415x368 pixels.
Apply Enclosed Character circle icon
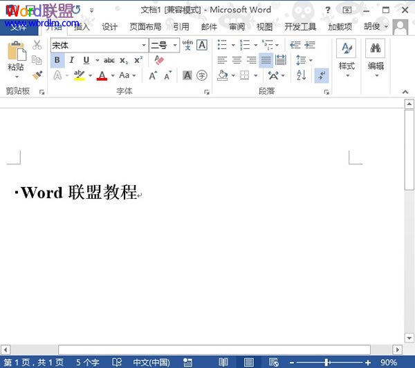202,75
